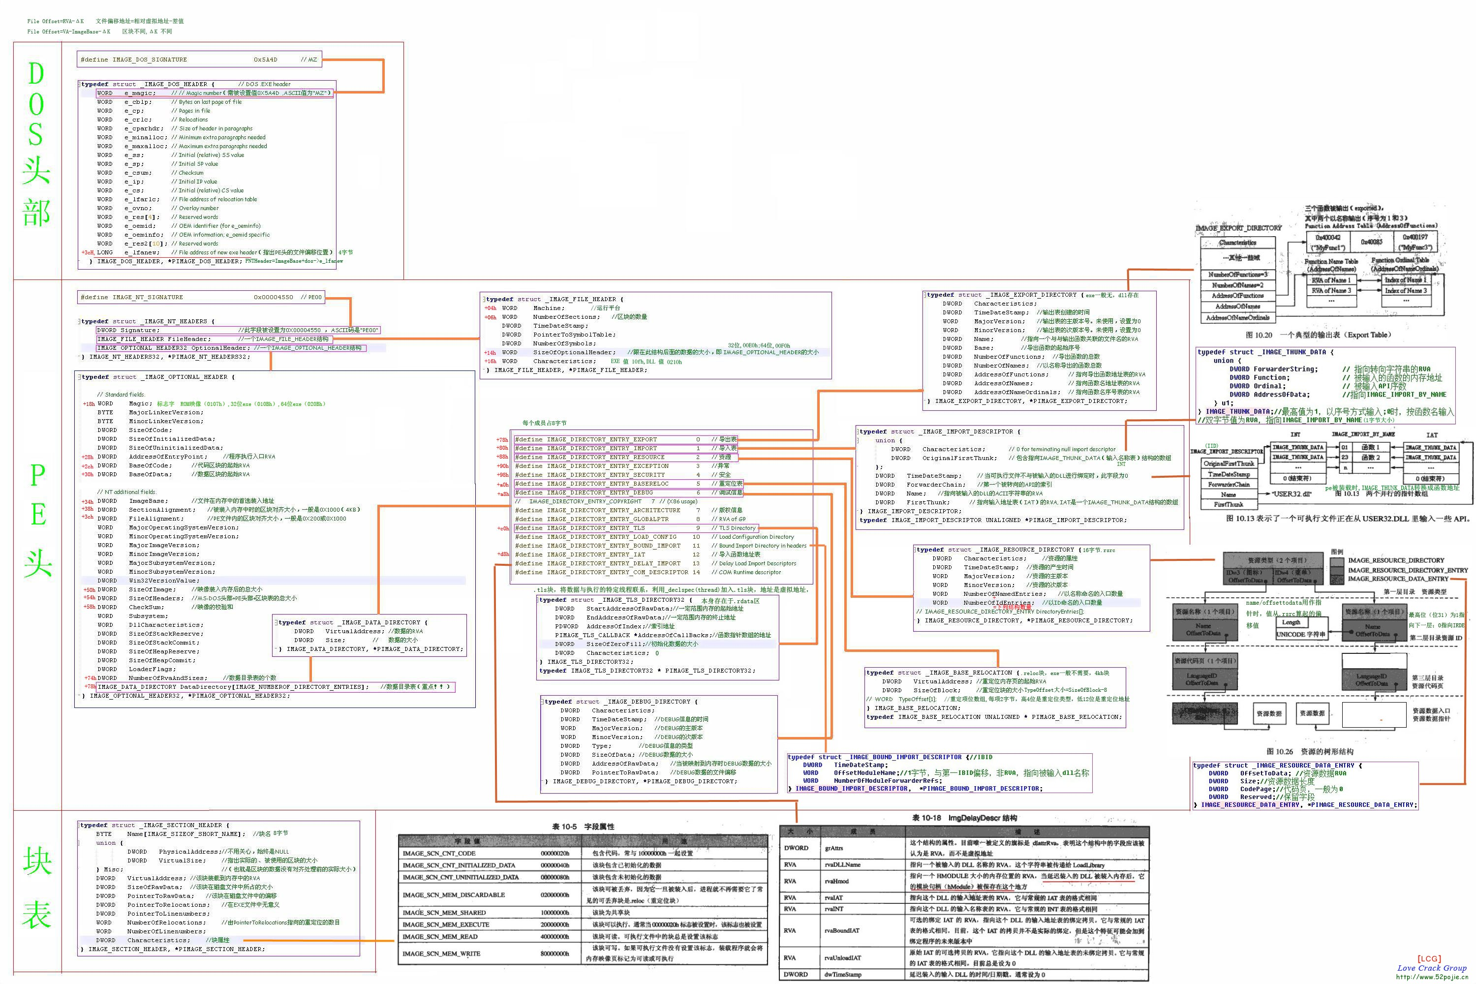Click the "NumberOfRvaAndSizes;" field
The height and width of the screenshot is (984, 1476).
[168, 678]
